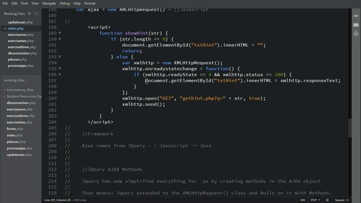
Task: Select updateuser.php in Working Files
Action: [x=20, y=23]
